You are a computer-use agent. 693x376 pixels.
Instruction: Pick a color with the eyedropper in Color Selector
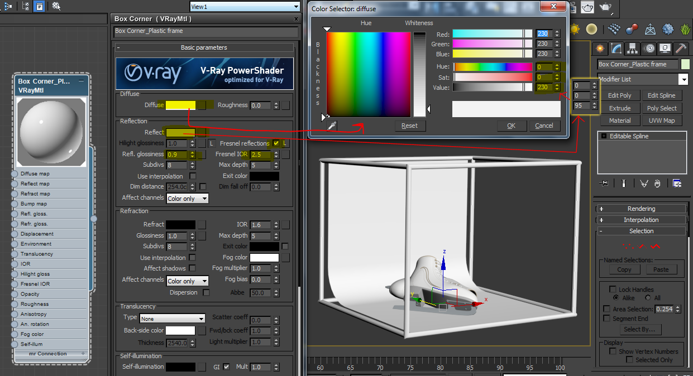coord(331,126)
